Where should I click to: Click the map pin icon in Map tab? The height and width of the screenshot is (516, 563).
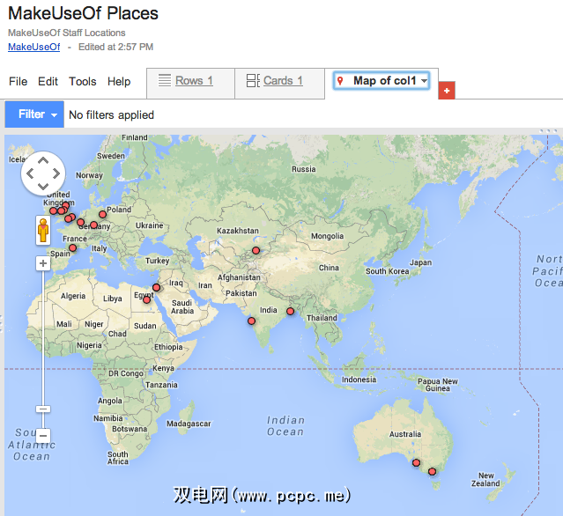[x=340, y=81]
